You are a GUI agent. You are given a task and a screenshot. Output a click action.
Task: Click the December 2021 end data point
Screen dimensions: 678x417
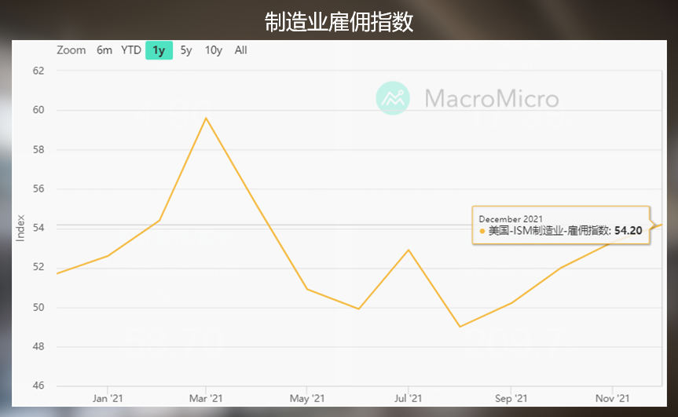click(662, 225)
